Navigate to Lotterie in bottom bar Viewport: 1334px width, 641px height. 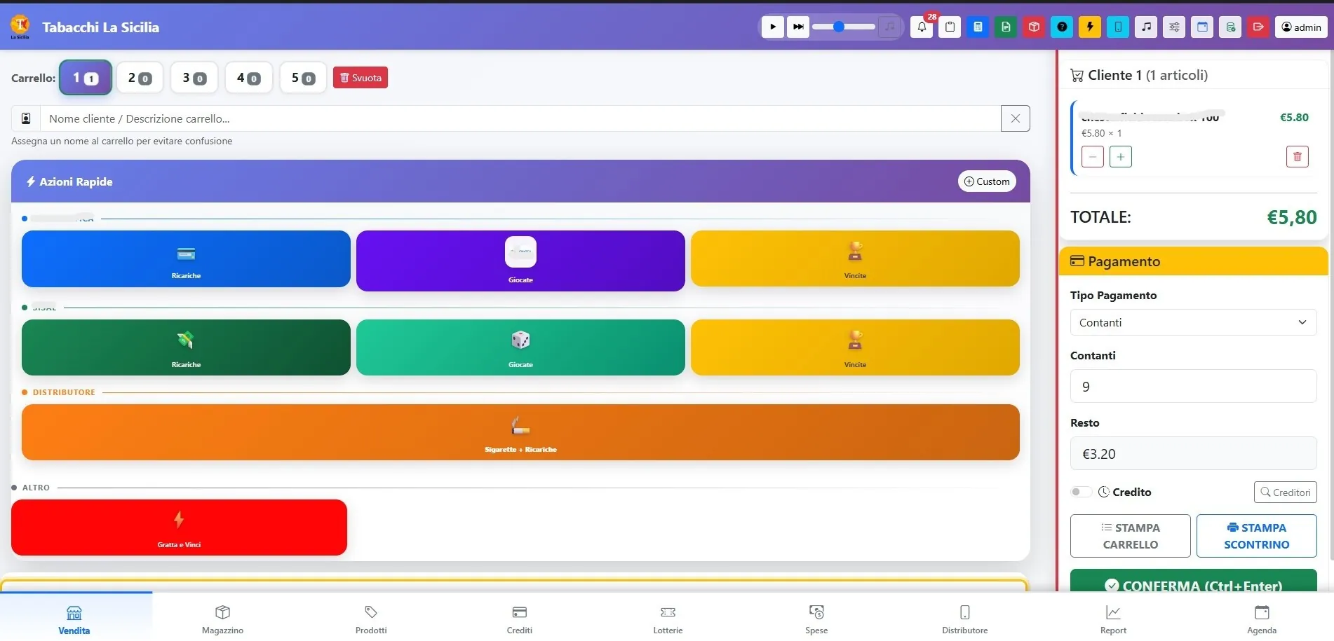tap(668, 619)
